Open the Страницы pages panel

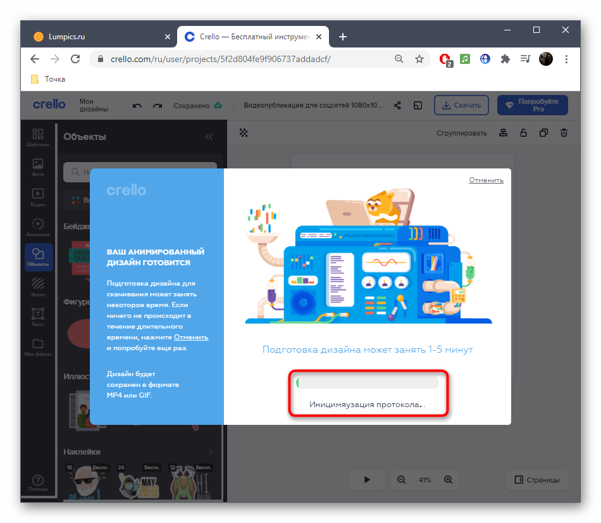[537, 480]
